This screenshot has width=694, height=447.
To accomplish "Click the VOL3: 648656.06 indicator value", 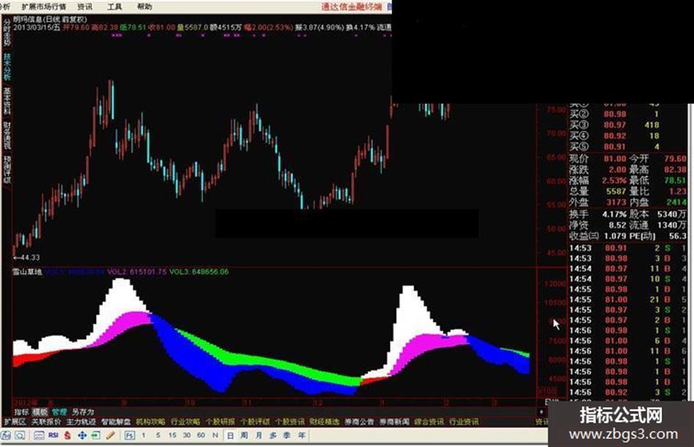I will (199, 272).
